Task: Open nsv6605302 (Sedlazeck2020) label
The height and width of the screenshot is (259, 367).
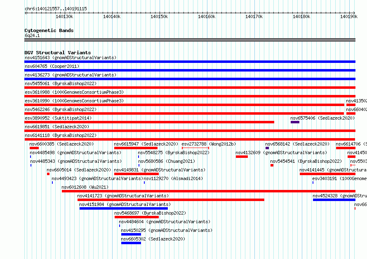Action: 153,239
